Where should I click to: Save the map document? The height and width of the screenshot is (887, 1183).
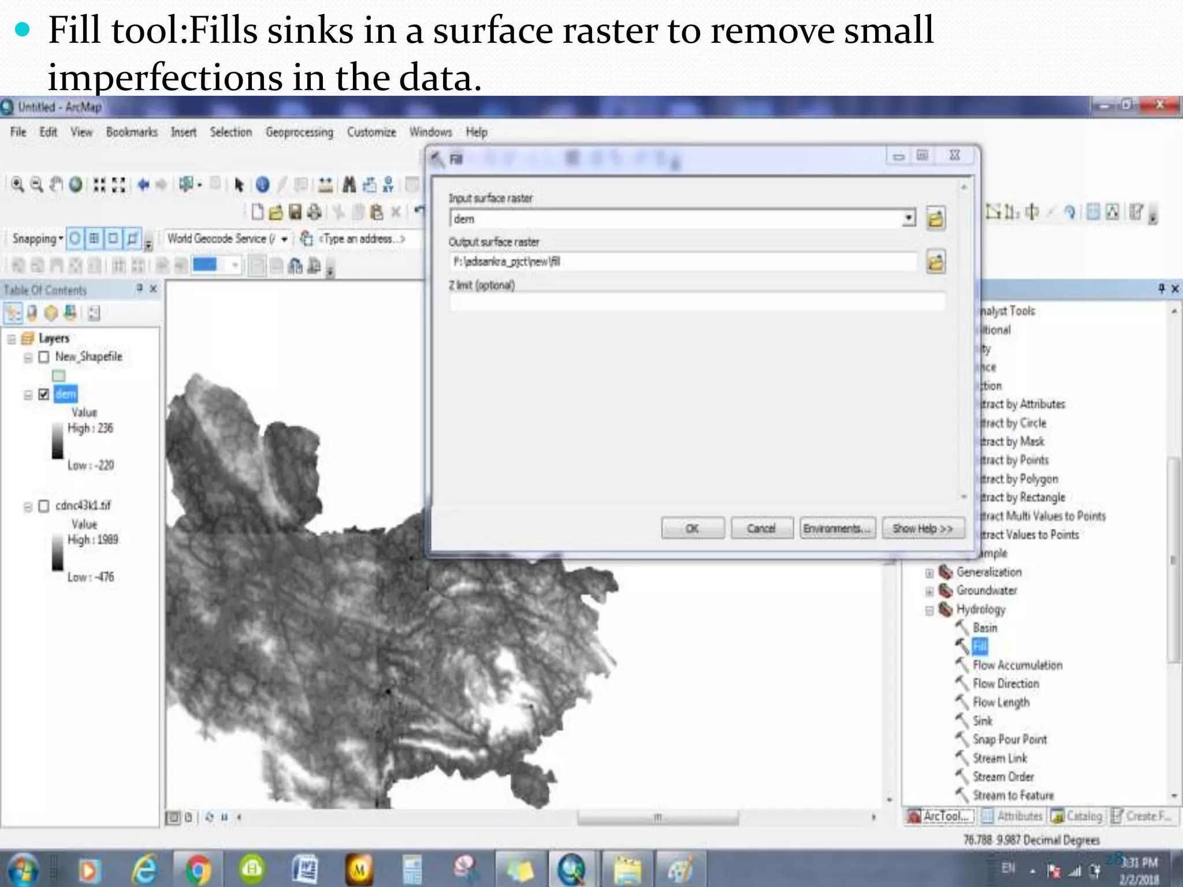pyautogui.click(x=295, y=213)
